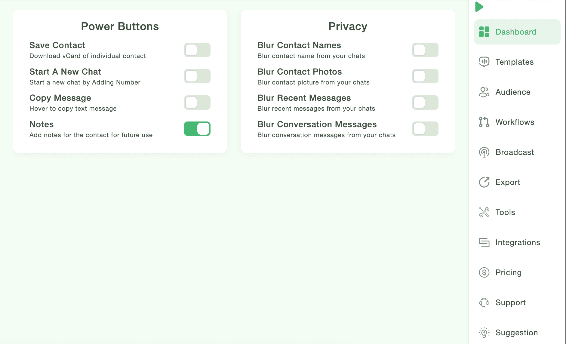This screenshot has height=344, width=566.
Task: Go to the Broadcast section
Action: [515, 152]
